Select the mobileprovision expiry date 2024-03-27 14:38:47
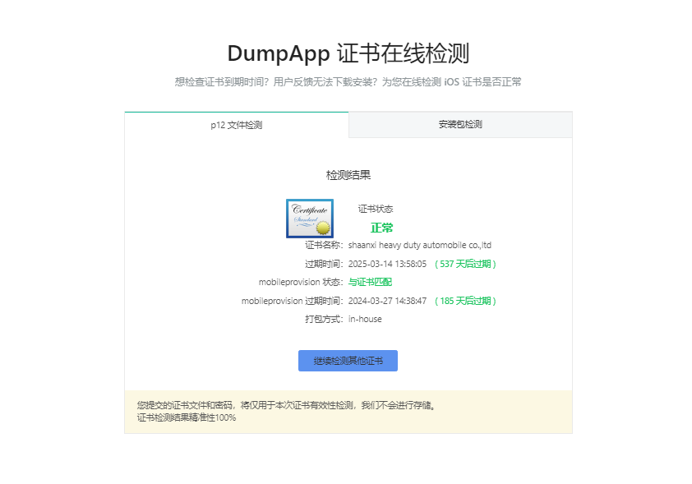Image resolution: width=692 pixels, height=484 pixels. point(387,301)
